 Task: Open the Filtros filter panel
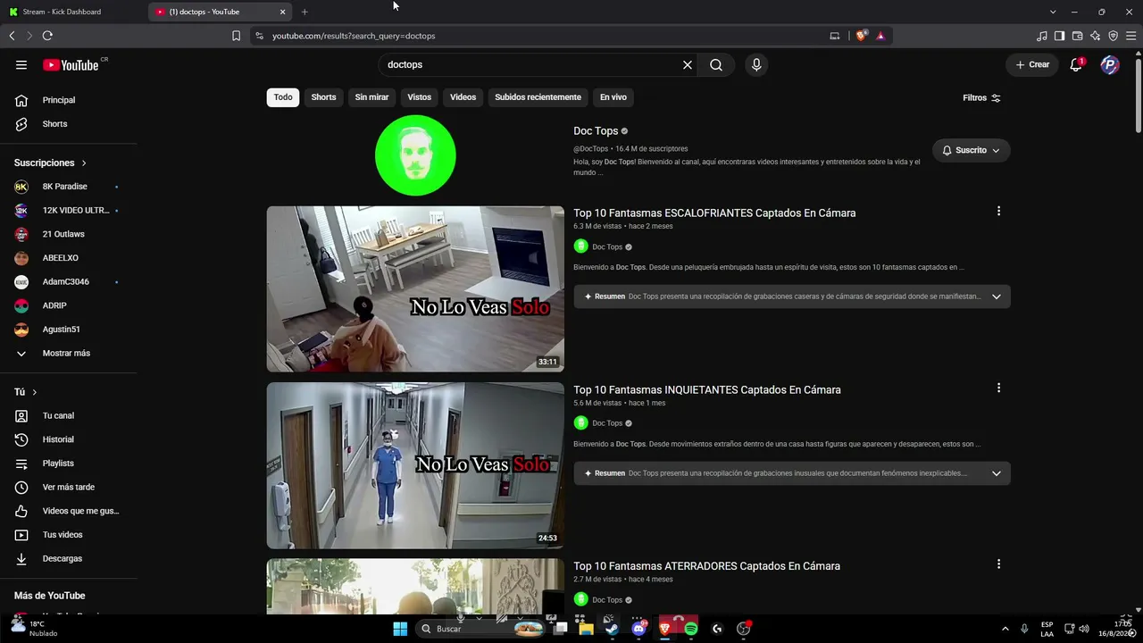[981, 98]
